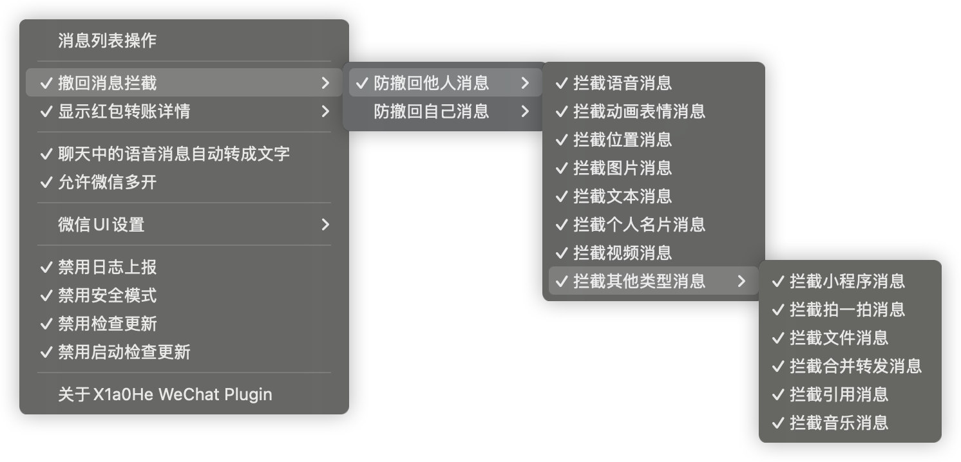The height and width of the screenshot is (462, 961).
Task: Toggle 允许微信多开 checkmark option
Action: coord(107,182)
